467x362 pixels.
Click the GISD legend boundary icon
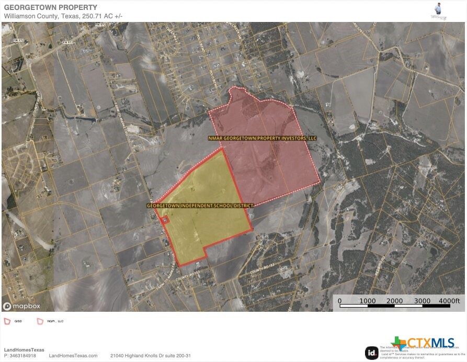pos(7,321)
